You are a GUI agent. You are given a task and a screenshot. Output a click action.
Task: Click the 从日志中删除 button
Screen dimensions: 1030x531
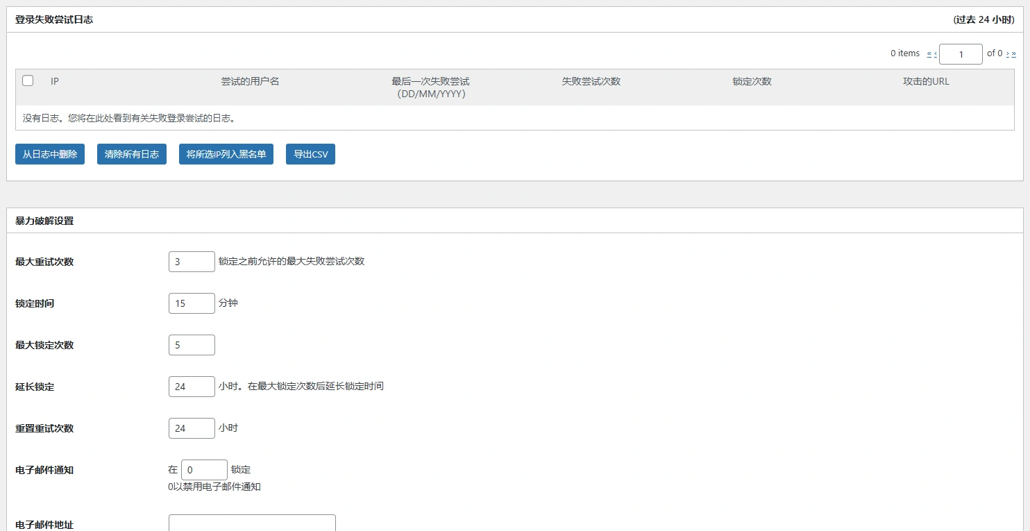pos(49,154)
